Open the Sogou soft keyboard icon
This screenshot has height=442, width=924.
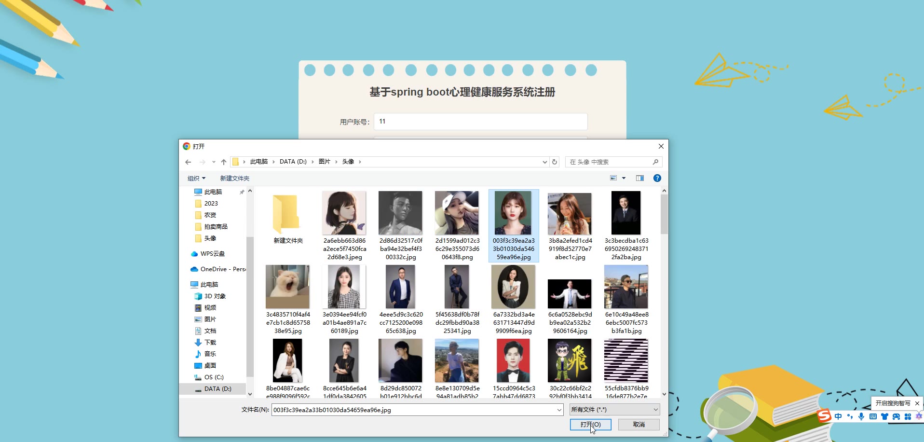[x=873, y=416]
